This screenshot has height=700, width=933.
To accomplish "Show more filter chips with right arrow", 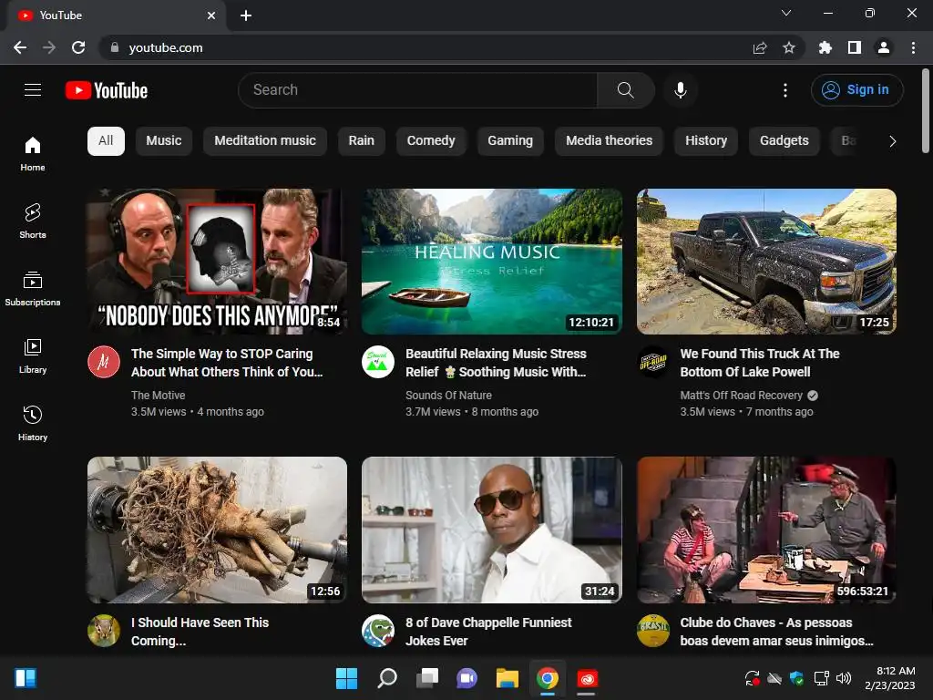I will [892, 141].
